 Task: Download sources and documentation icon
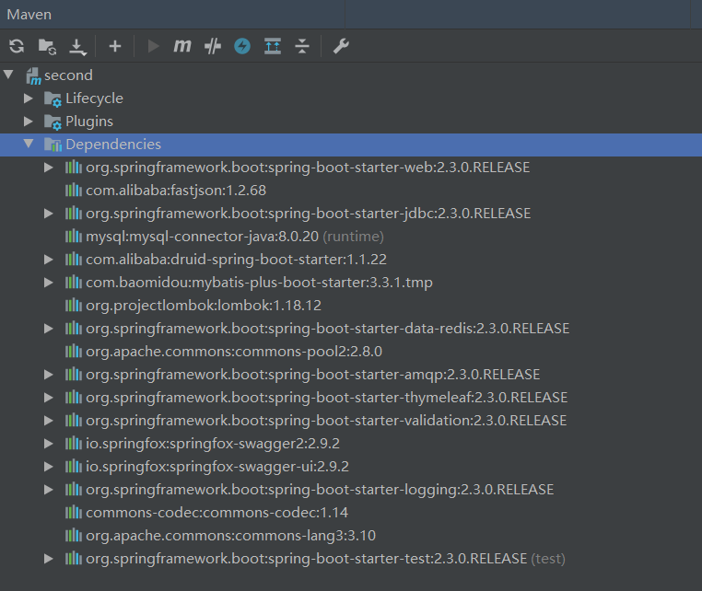(77, 47)
